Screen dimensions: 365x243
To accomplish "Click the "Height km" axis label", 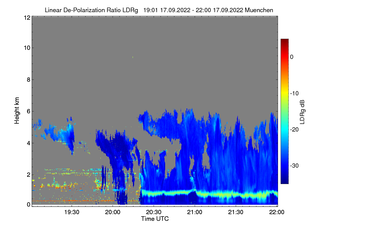I will pyautogui.click(x=16, y=111).
